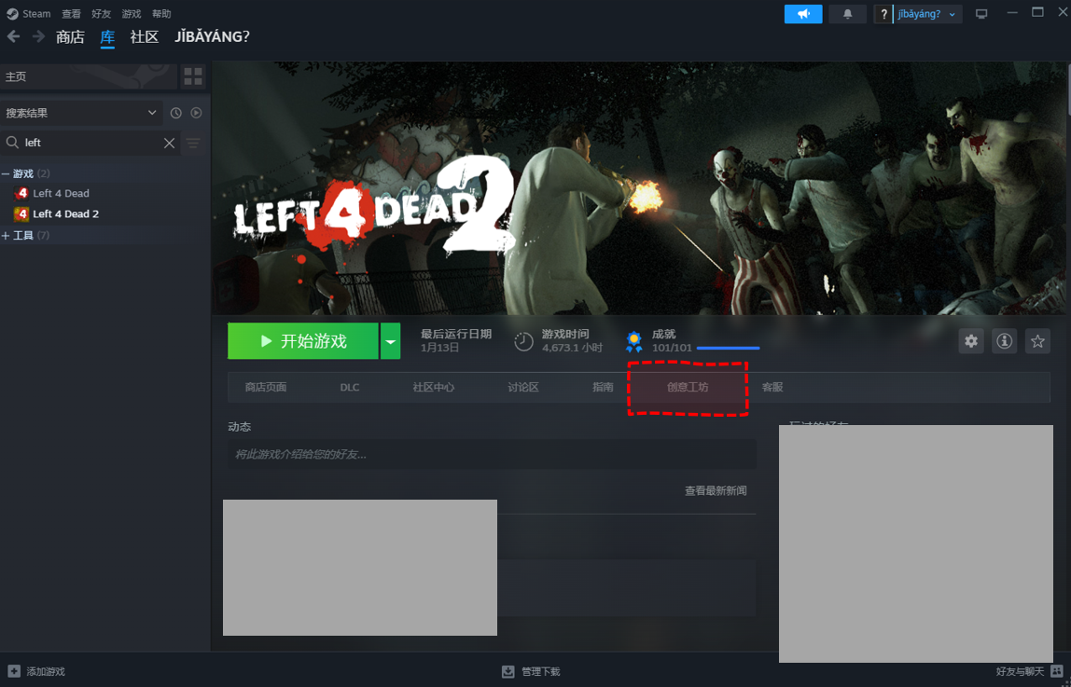1071x687 pixels.
Task: Select Left 4 Dead 2 in the list
Action: (x=65, y=213)
